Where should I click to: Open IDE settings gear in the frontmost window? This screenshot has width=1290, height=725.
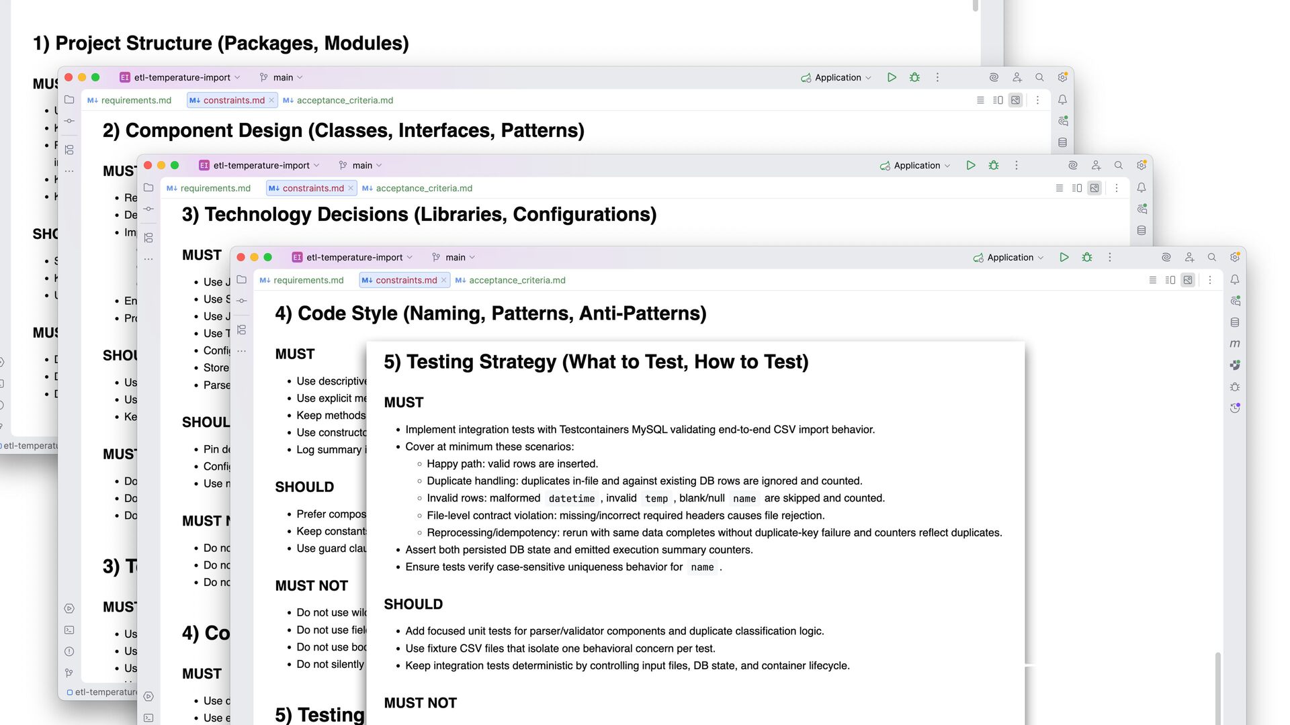(1235, 257)
